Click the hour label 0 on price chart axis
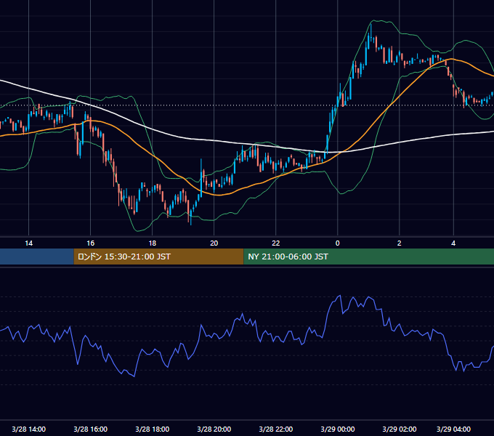The height and width of the screenshot is (436, 494). [337, 243]
